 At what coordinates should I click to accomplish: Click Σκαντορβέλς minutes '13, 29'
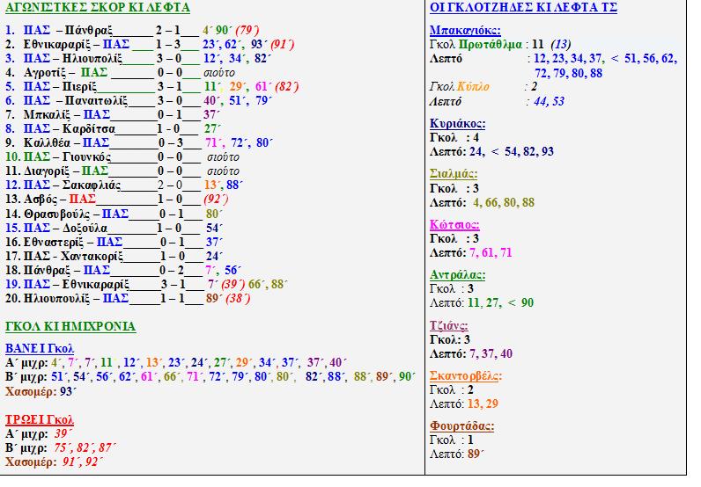click(x=483, y=404)
